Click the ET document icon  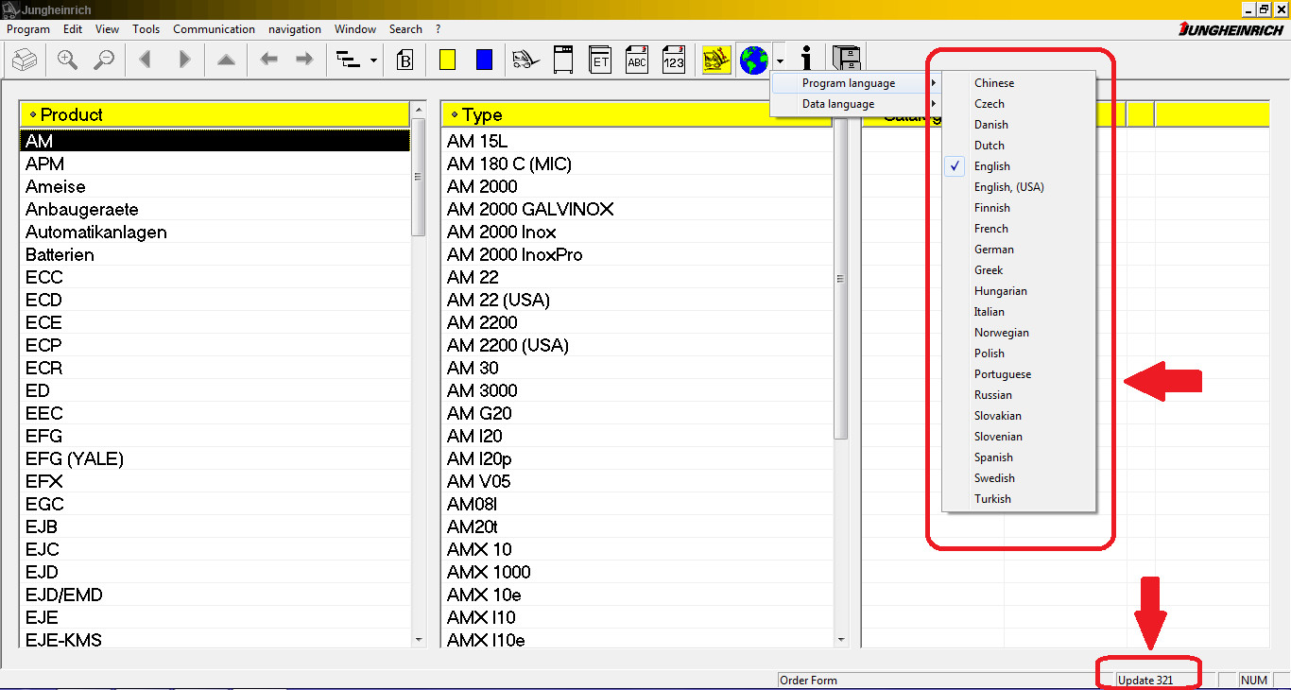600,60
